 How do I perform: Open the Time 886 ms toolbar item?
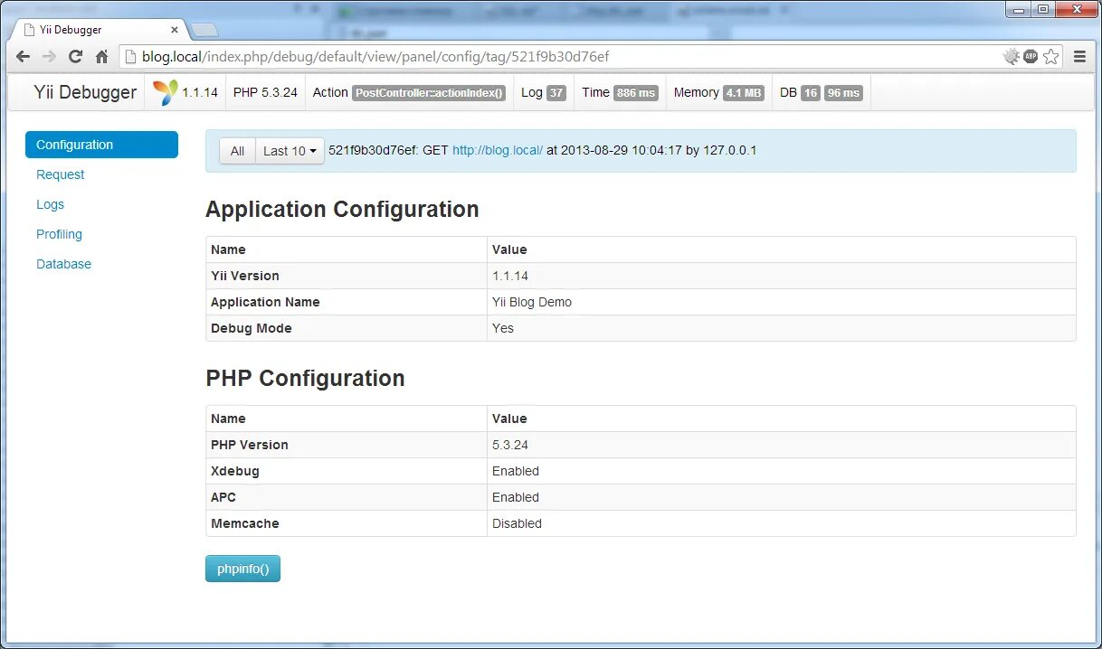[620, 92]
